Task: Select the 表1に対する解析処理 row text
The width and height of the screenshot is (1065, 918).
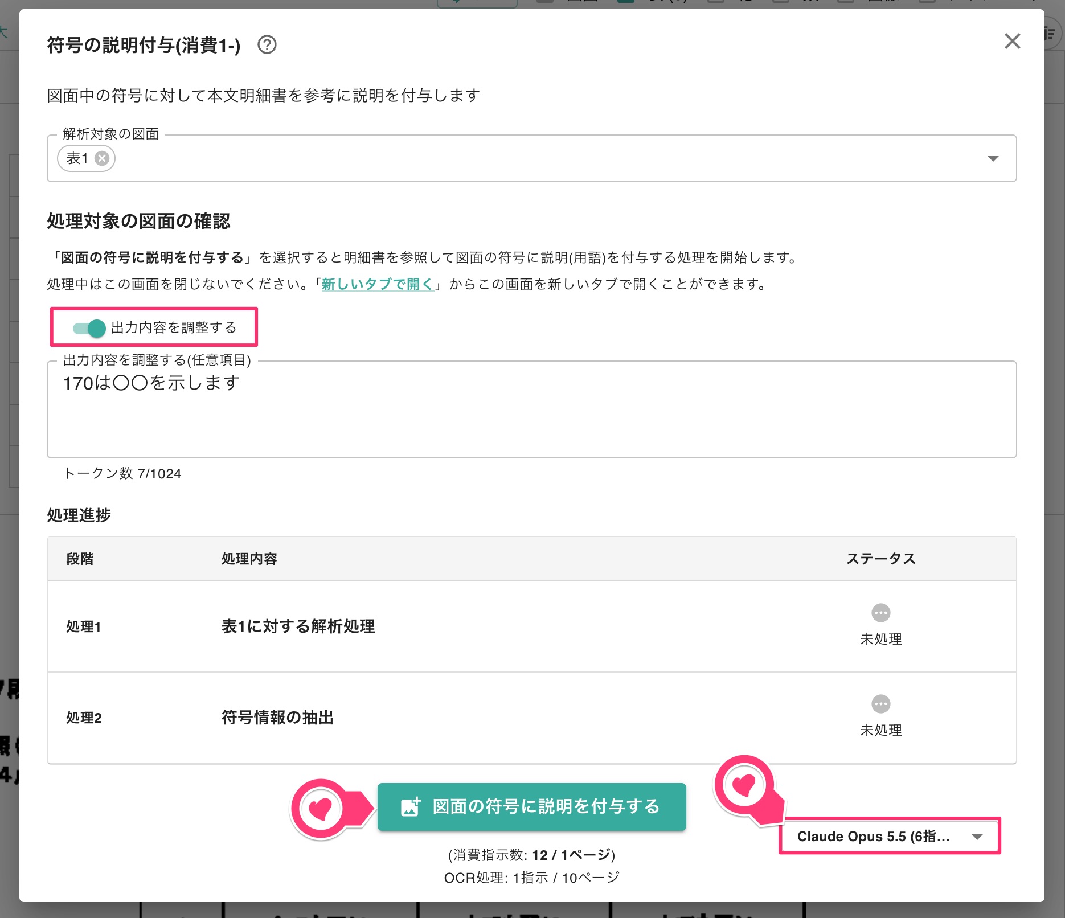Action: (x=298, y=626)
